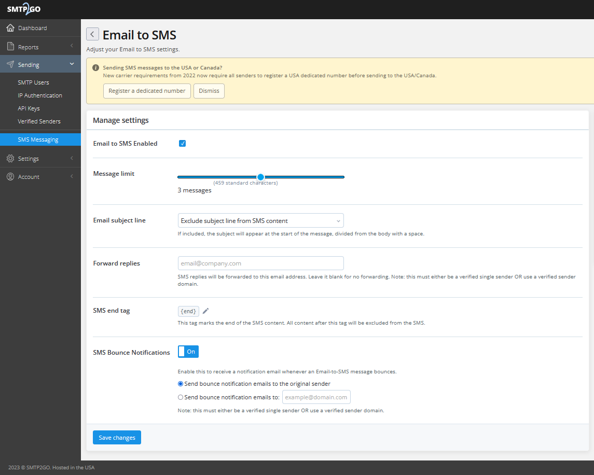594x475 pixels.
Task: Click the info icon in the warning banner
Action: click(96, 68)
